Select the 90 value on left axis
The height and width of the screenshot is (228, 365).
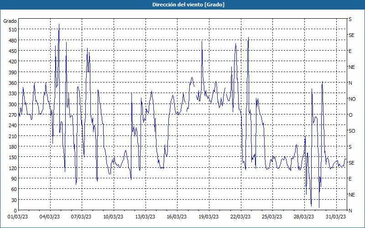[14, 179]
